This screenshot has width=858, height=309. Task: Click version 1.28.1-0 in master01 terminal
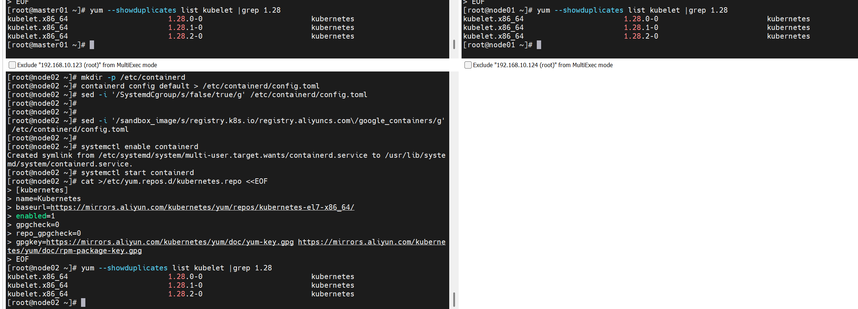(185, 27)
